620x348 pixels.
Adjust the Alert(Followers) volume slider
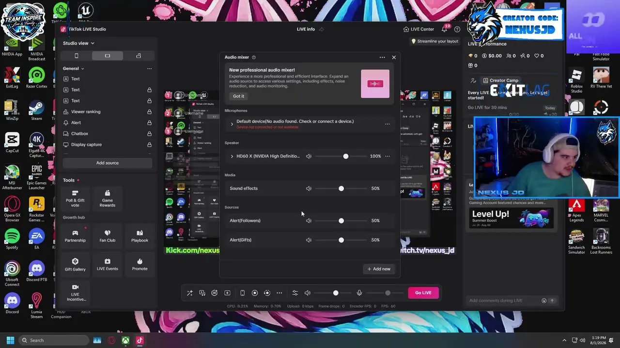click(x=341, y=221)
